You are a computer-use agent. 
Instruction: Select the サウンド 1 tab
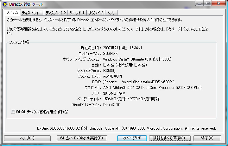pyautogui.click(x=77, y=13)
